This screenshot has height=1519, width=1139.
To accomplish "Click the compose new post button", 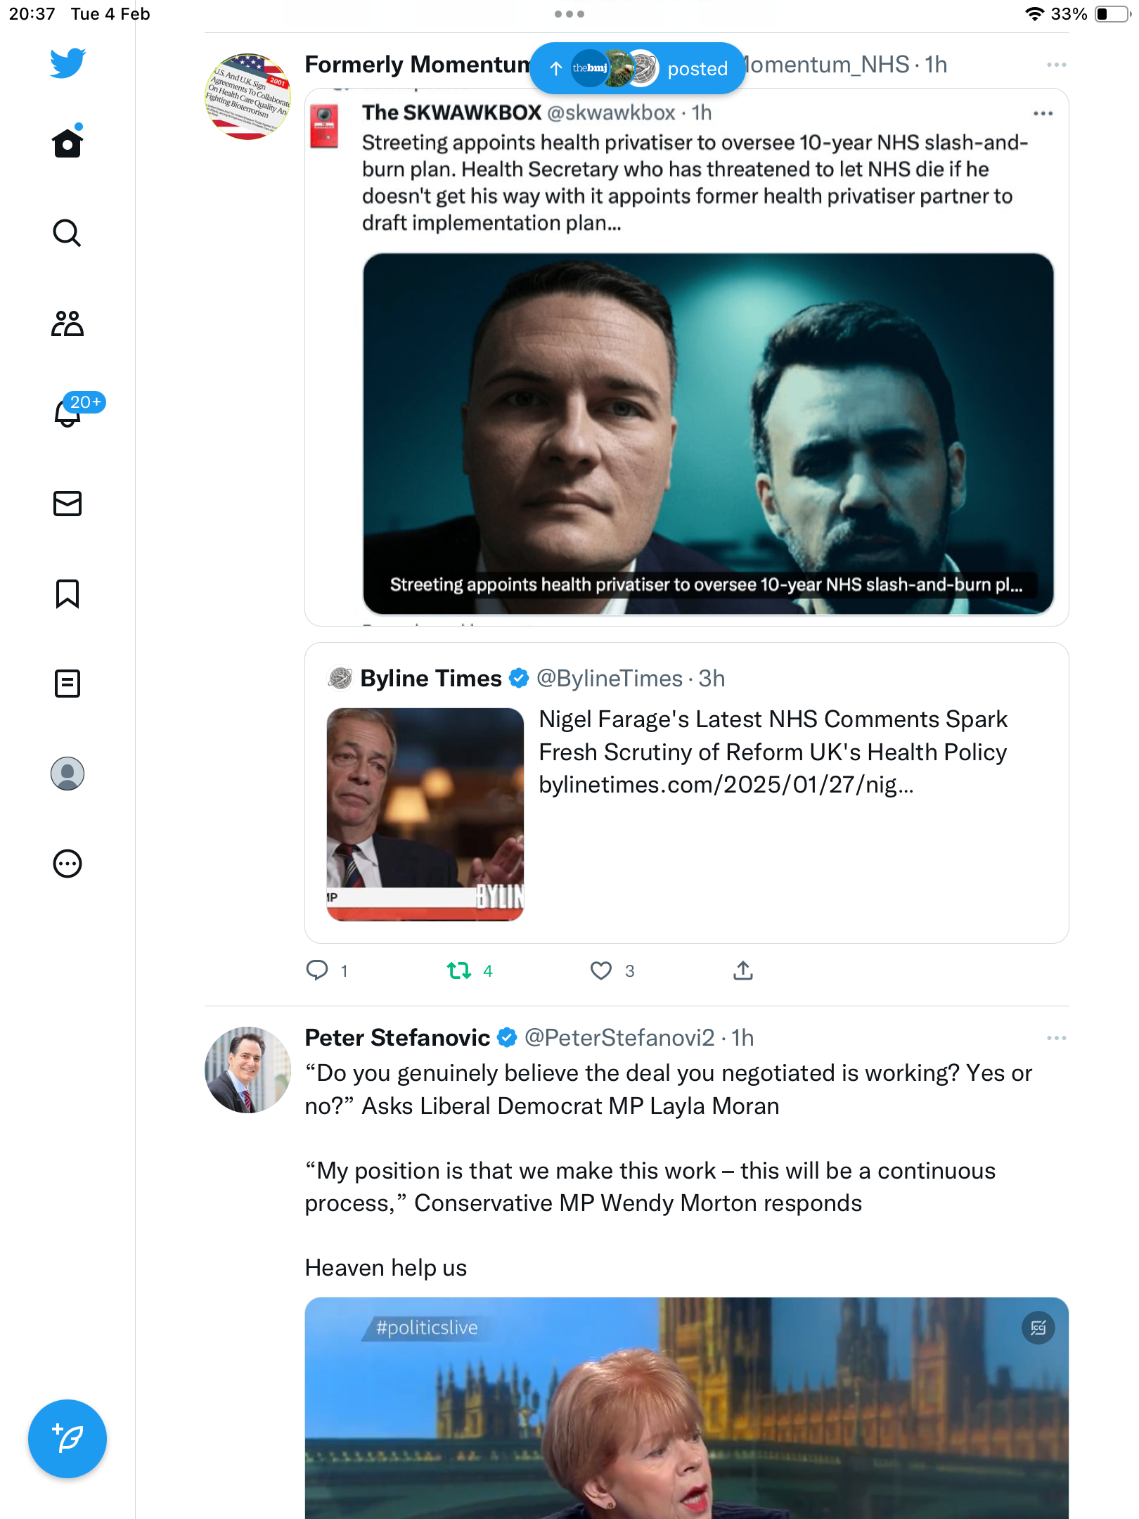I will click(67, 1439).
